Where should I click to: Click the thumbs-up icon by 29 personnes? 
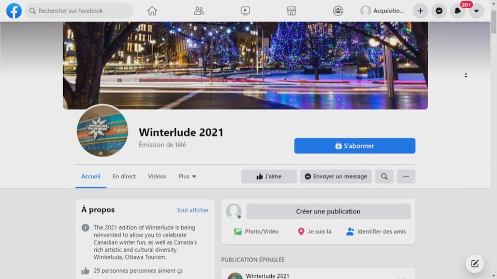(x=85, y=271)
